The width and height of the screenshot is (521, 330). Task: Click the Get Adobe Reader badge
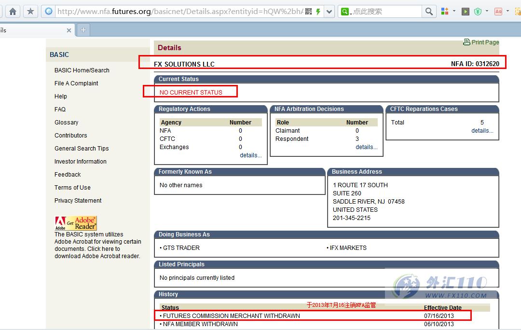[x=76, y=223]
